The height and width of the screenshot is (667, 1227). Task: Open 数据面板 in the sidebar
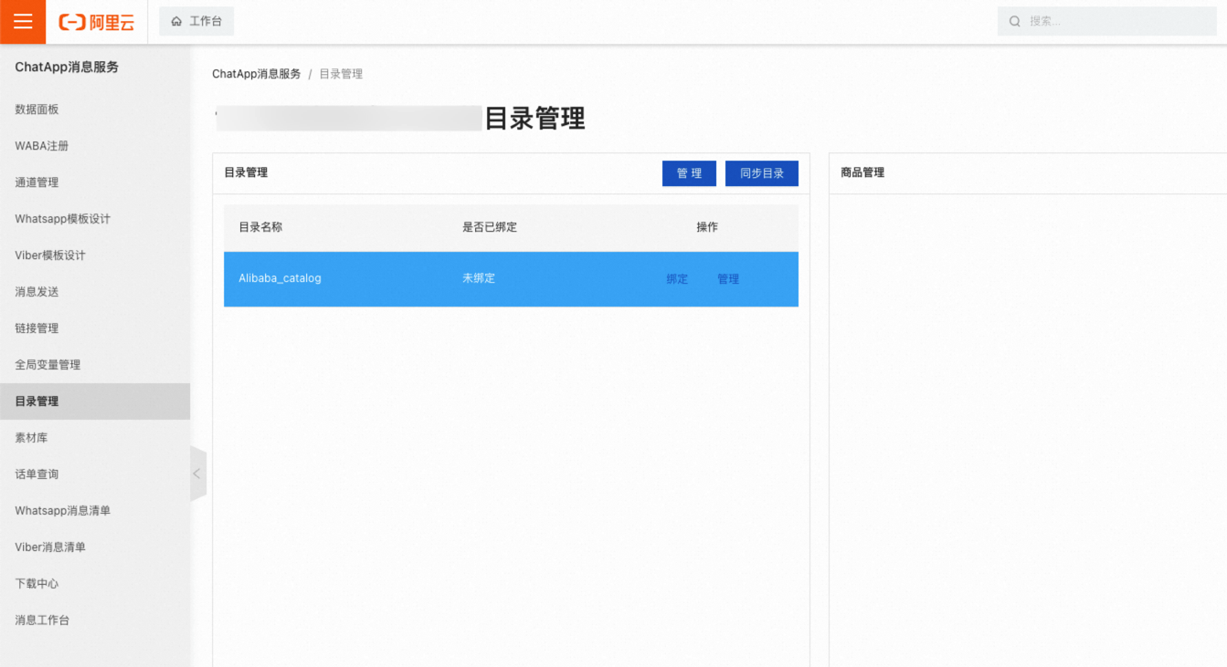tap(37, 109)
